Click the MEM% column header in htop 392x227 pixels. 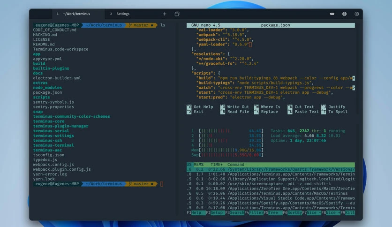[x=198, y=165]
